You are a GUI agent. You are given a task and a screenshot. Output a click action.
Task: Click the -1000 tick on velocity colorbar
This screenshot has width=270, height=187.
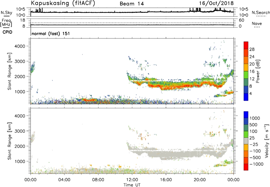pos(256,164)
